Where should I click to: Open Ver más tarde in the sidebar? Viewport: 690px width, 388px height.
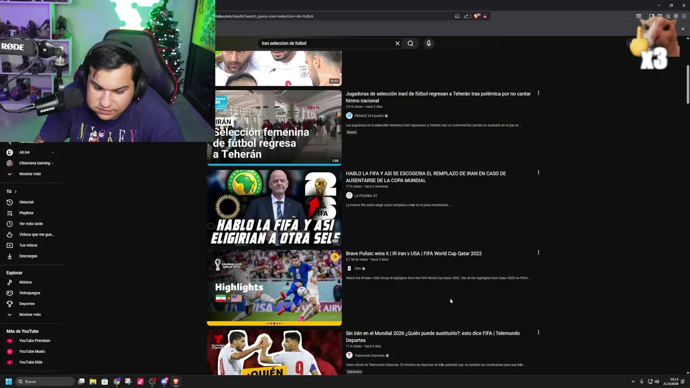point(31,224)
